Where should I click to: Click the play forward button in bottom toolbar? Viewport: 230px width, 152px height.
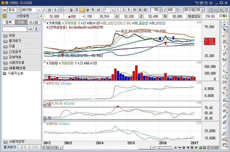point(196,148)
